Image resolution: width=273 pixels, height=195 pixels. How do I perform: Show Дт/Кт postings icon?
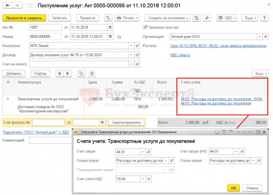coord(108,18)
